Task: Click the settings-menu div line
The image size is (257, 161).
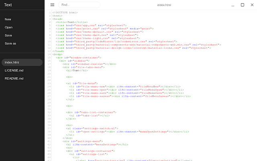Action: [83, 141]
